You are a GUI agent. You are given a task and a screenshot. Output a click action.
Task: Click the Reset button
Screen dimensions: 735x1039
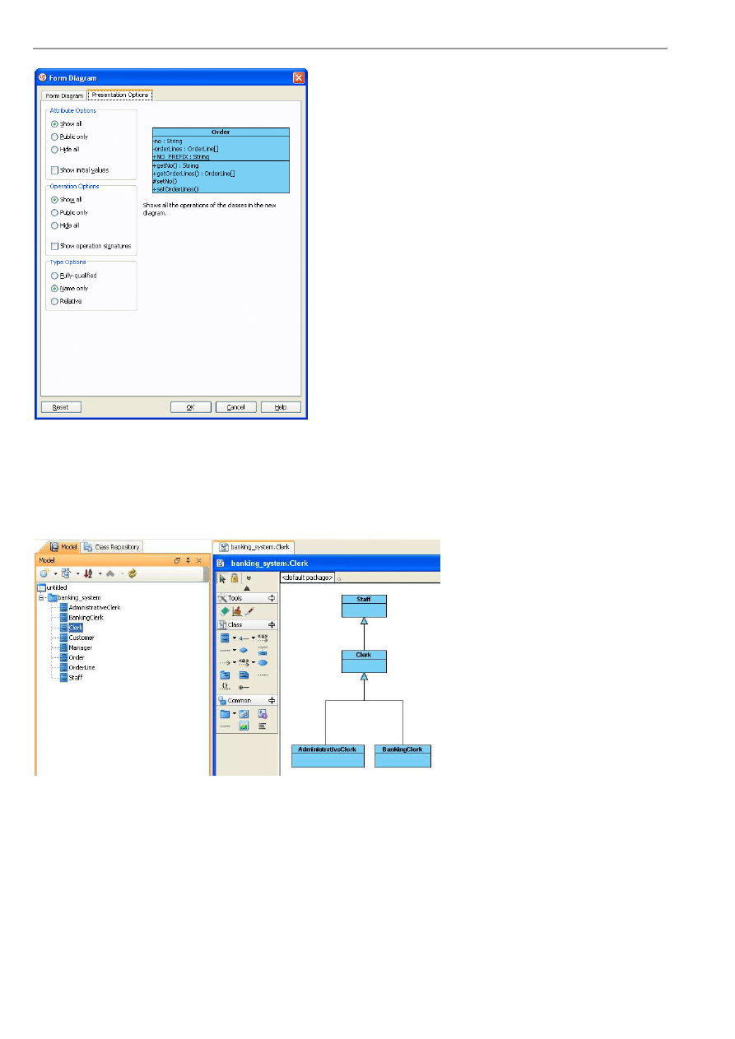click(61, 407)
